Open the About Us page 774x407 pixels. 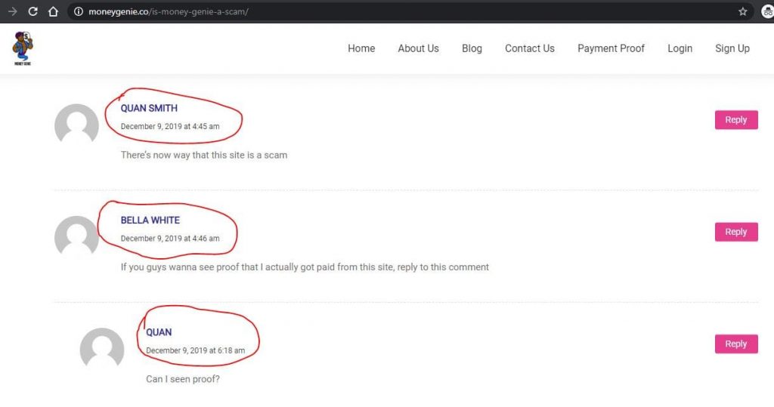pyautogui.click(x=418, y=48)
